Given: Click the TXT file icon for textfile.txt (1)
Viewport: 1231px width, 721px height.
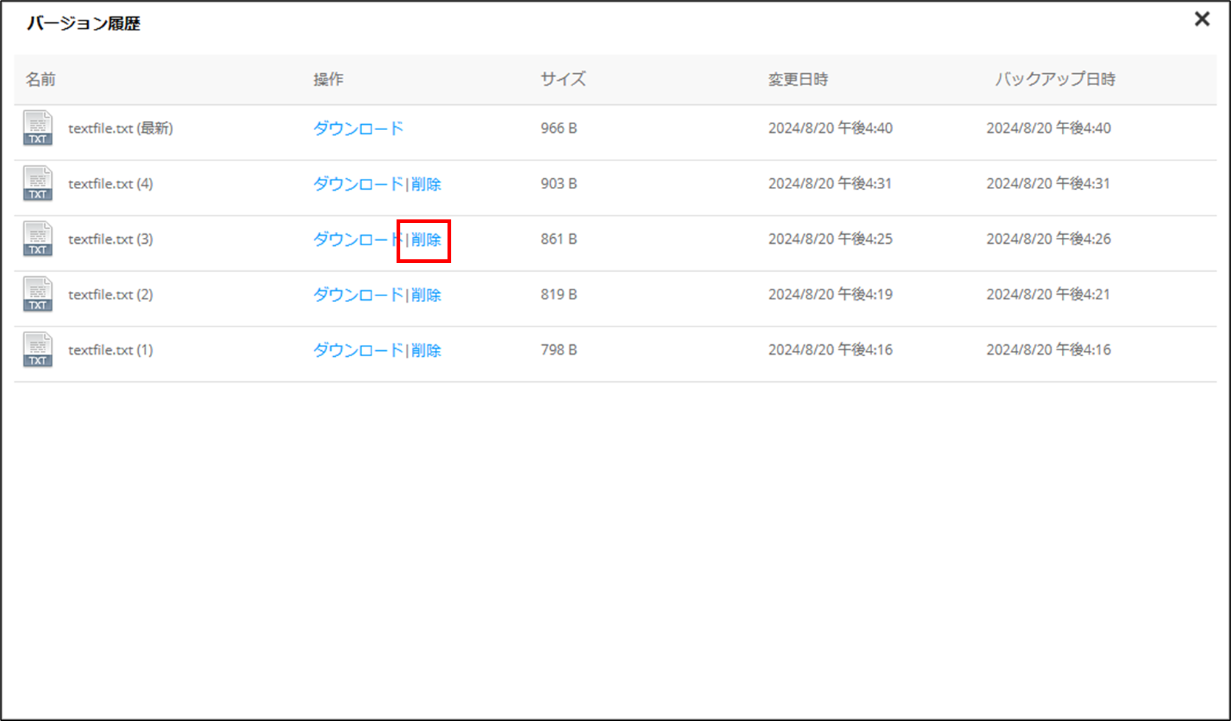Looking at the screenshot, I should pyautogui.click(x=38, y=349).
